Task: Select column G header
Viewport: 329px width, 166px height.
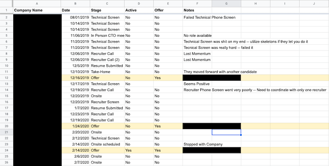Action: pyautogui.click(x=226, y=3)
